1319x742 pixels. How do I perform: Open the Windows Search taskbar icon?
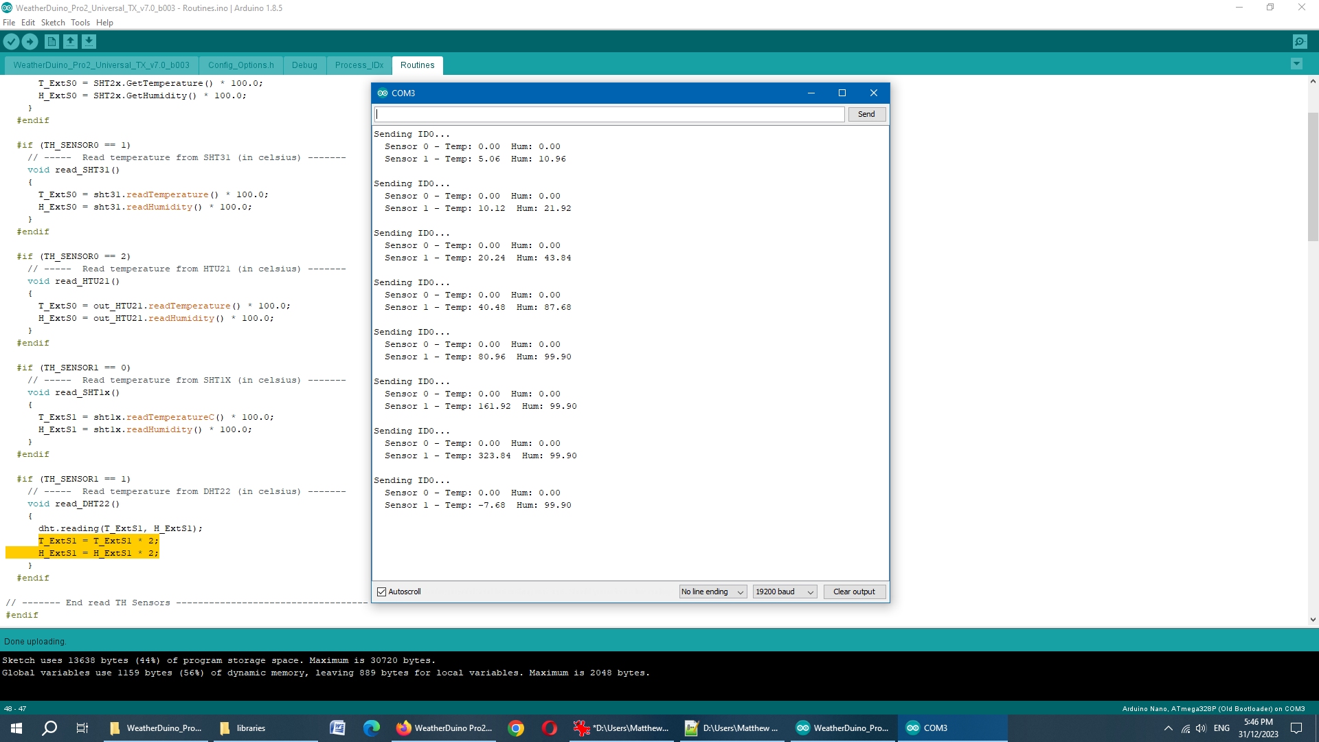click(x=49, y=728)
